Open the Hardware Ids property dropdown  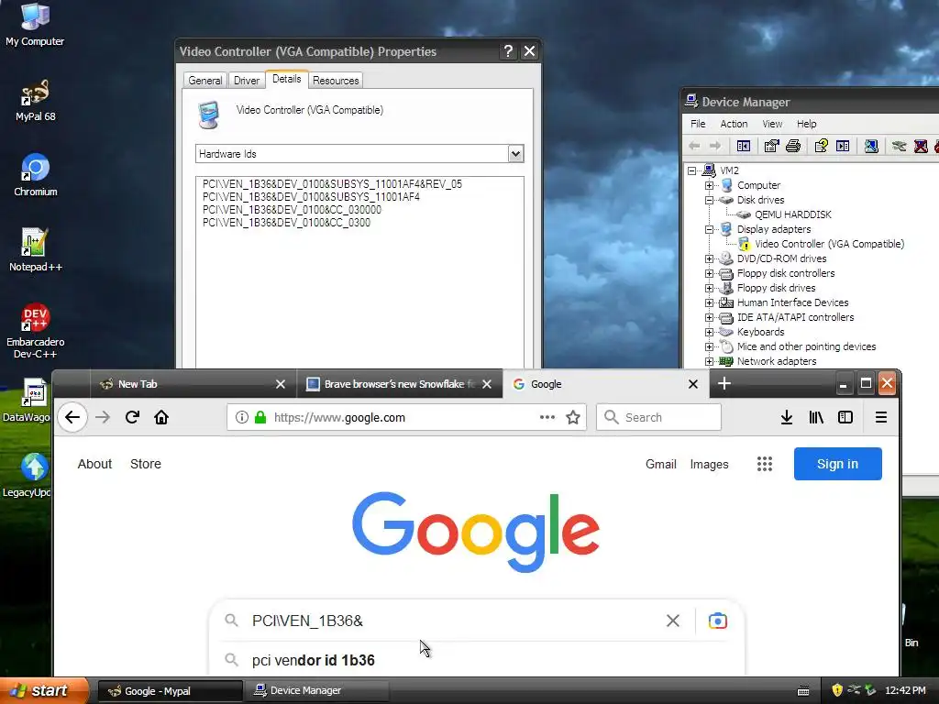515,154
